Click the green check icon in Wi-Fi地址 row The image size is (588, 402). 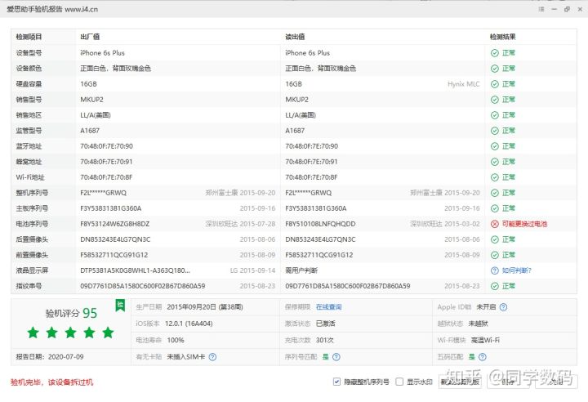(495, 177)
